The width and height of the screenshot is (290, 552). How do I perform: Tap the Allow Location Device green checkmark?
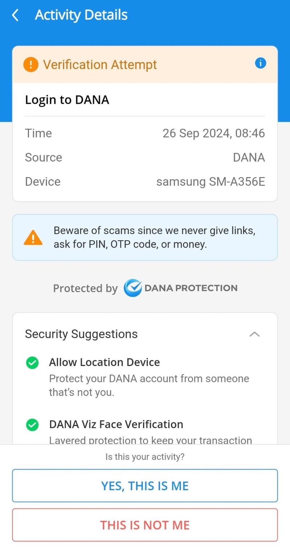(32, 363)
